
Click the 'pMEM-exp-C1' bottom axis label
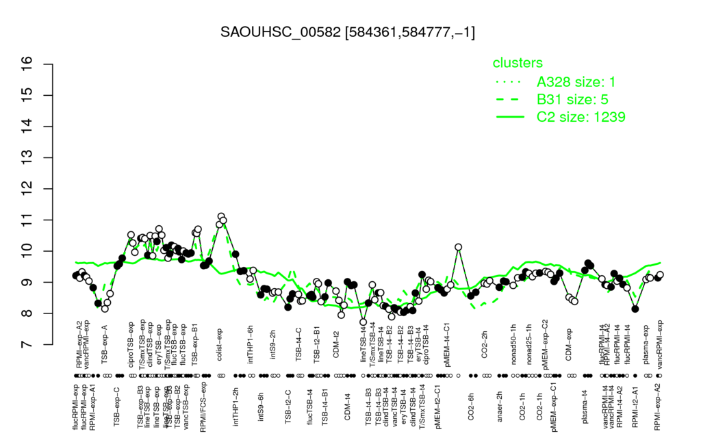tap(555, 407)
